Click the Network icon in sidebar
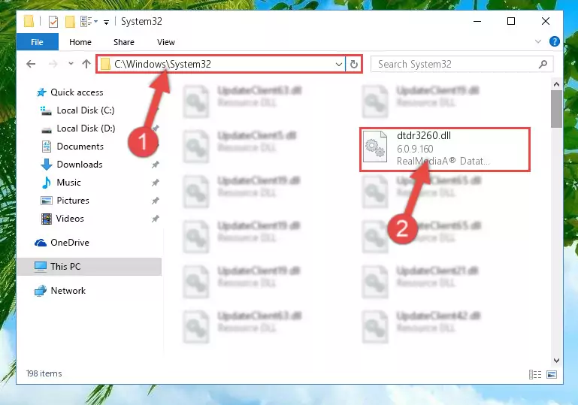 coord(40,291)
